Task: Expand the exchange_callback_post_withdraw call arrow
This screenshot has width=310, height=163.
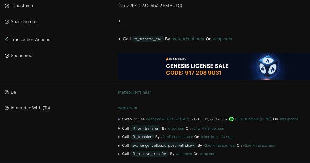Action: pos(119,146)
